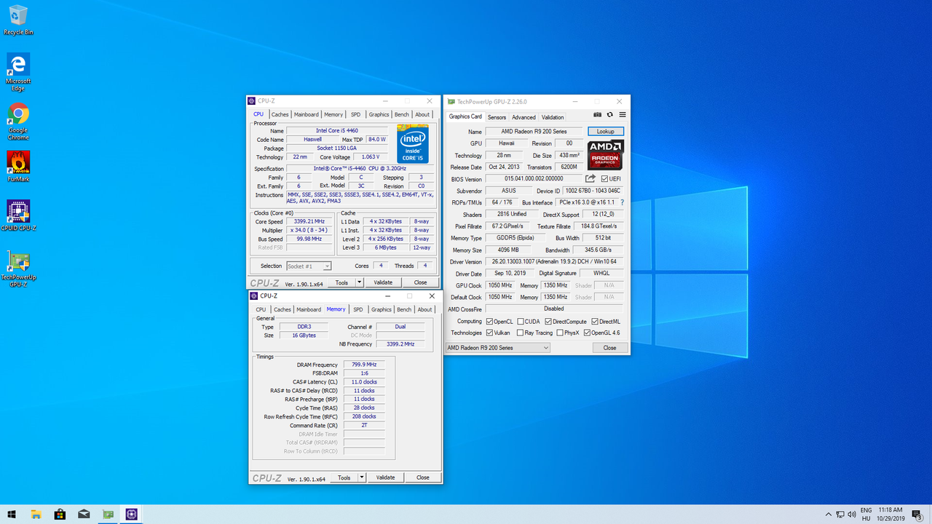Expand the Tools arrow in upper CPU-Z window
Image resolution: width=932 pixels, height=524 pixels.
point(360,282)
